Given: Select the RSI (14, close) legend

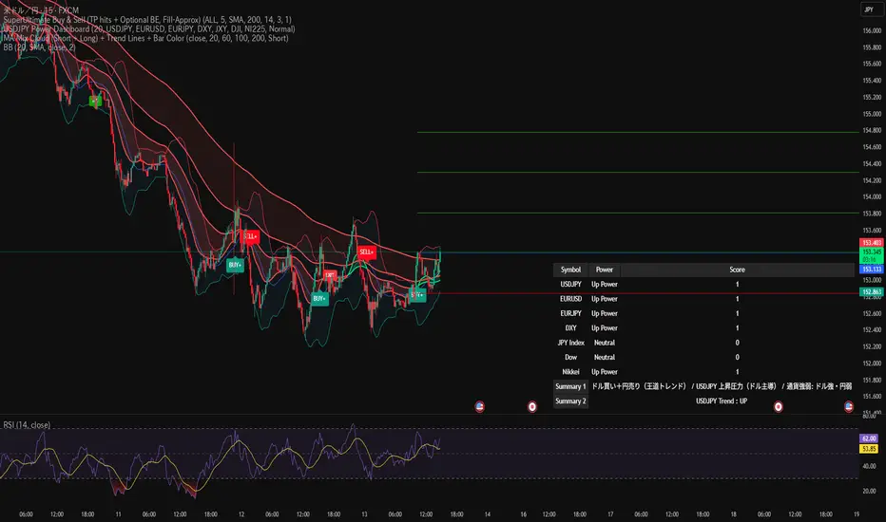Looking at the screenshot, I should click(27, 425).
